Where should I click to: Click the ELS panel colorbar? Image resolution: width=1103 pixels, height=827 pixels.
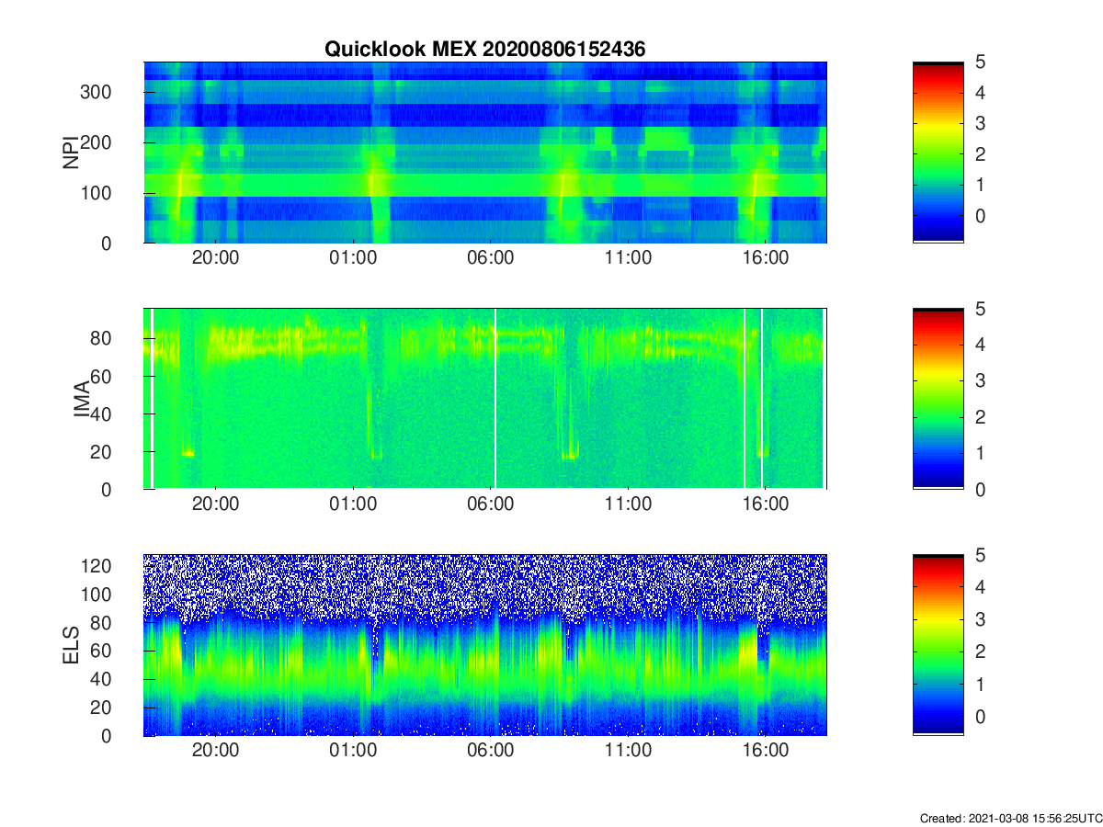(x=938, y=645)
